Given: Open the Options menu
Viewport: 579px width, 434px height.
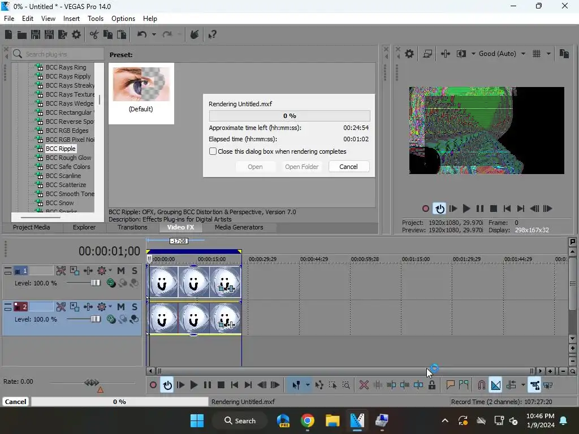Looking at the screenshot, I should tap(123, 19).
